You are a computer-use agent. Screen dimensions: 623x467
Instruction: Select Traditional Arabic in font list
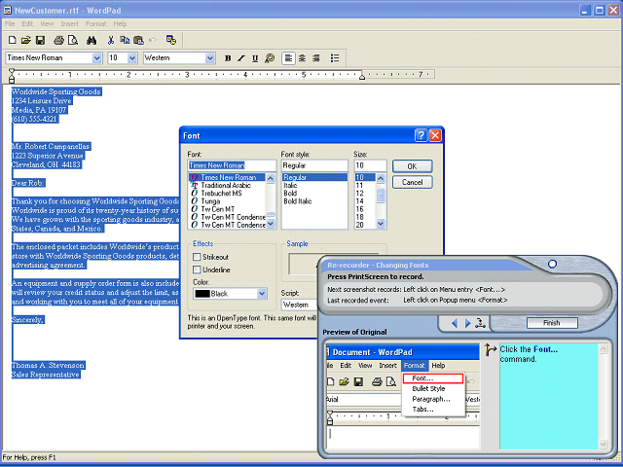(x=226, y=186)
